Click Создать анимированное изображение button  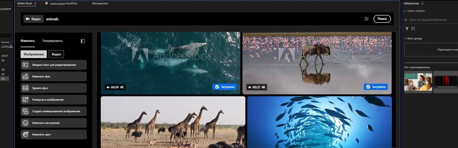click(54, 111)
